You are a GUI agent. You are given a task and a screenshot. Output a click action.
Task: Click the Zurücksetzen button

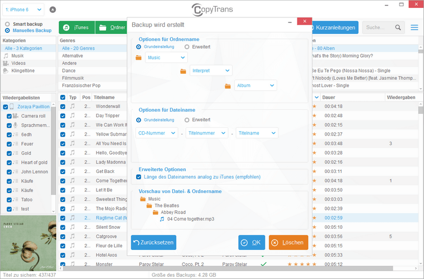(153, 243)
